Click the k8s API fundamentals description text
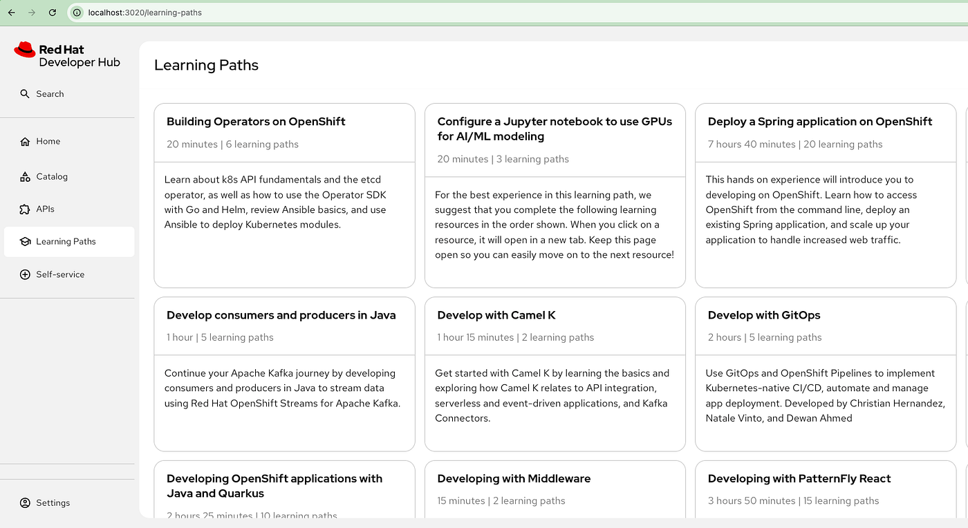968x528 pixels. click(x=275, y=202)
